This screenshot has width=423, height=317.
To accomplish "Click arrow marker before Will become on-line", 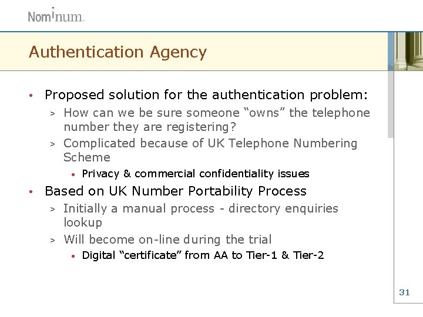I will coord(52,240).
